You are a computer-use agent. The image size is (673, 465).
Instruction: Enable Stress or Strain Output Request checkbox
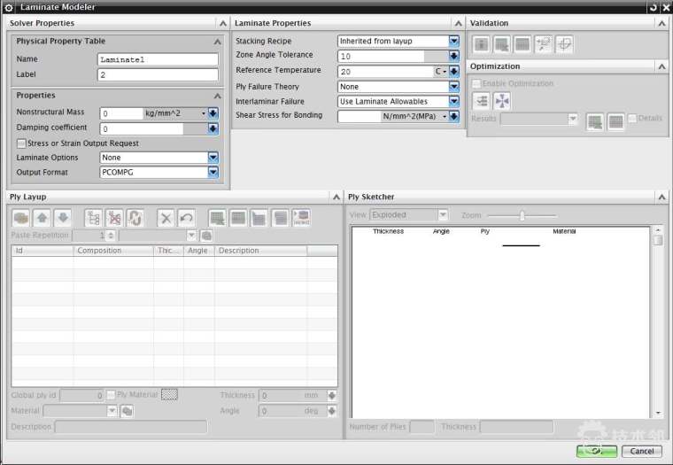pyautogui.click(x=21, y=143)
